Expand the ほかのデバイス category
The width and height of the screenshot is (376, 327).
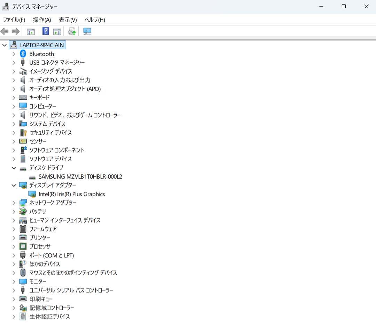click(x=14, y=264)
